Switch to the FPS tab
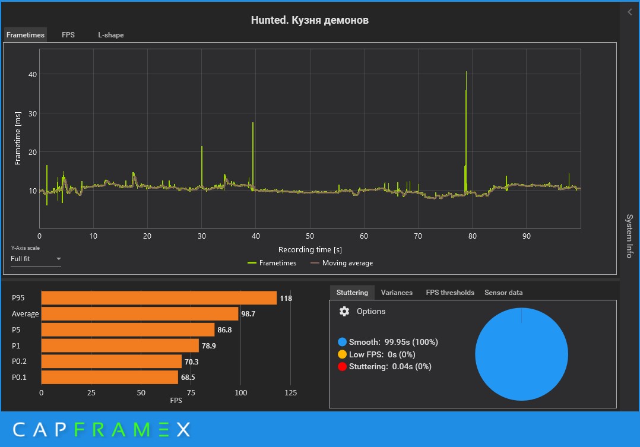Screen dimensions: 640x447 (x=68, y=34)
